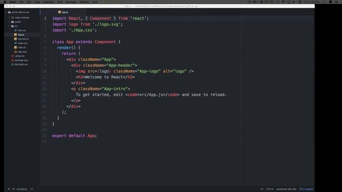This screenshot has height=192, width=342.
Task: Open the JavaScript with JSX grammar selector
Action: (286, 189)
